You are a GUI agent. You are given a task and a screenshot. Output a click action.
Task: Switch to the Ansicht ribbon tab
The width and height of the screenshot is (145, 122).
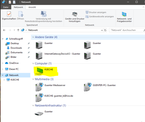pyautogui.click(x=32, y=7)
